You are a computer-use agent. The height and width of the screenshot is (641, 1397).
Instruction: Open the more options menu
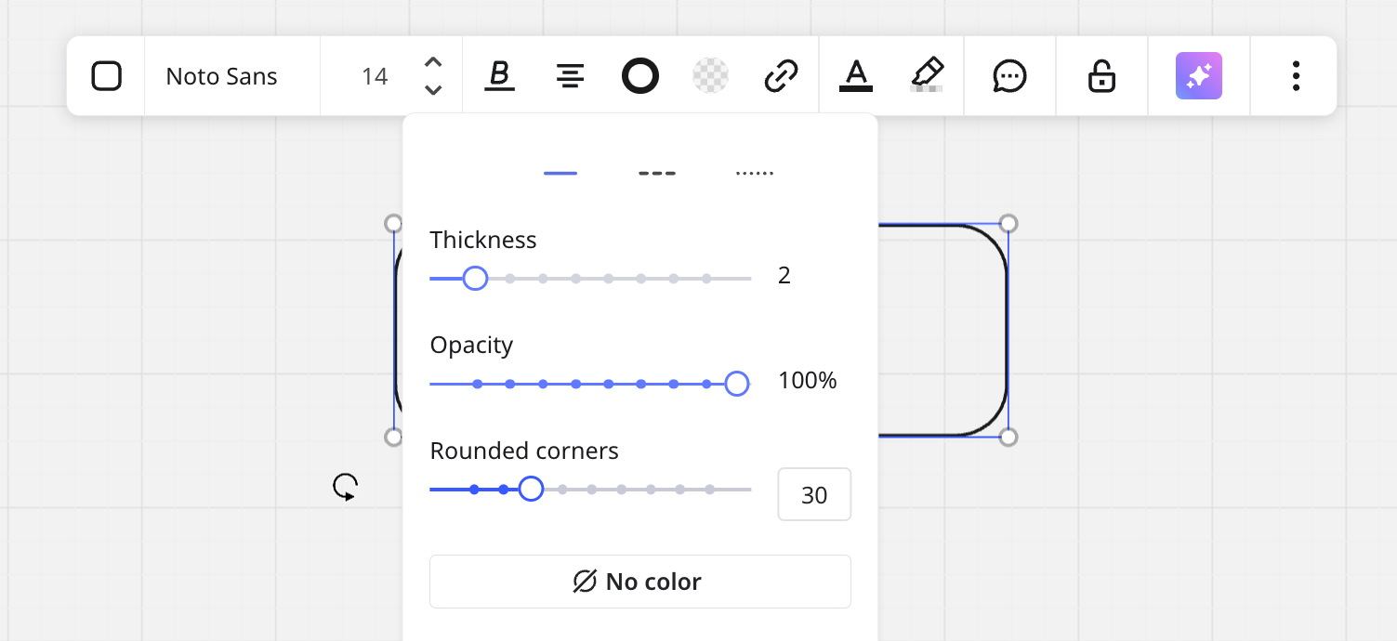(x=1295, y=75)
